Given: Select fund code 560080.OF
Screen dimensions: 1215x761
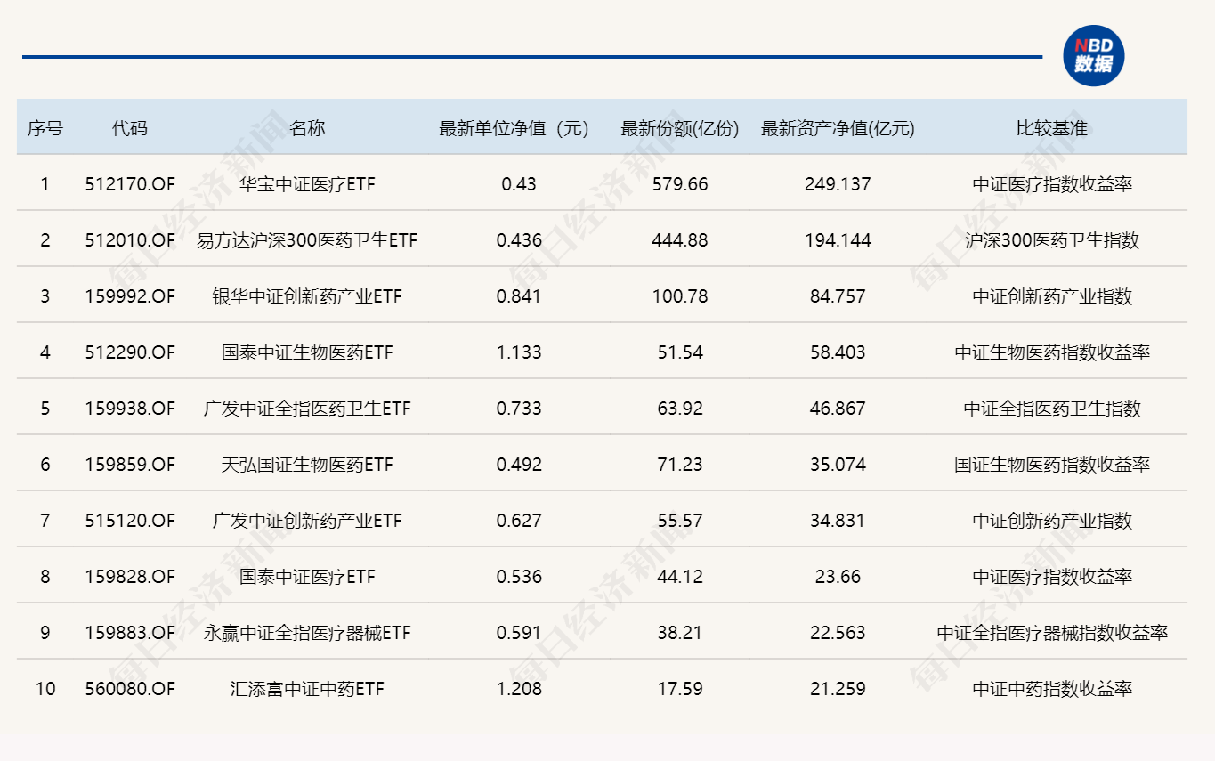Looking at the screenshot, I should coord(130,689).
